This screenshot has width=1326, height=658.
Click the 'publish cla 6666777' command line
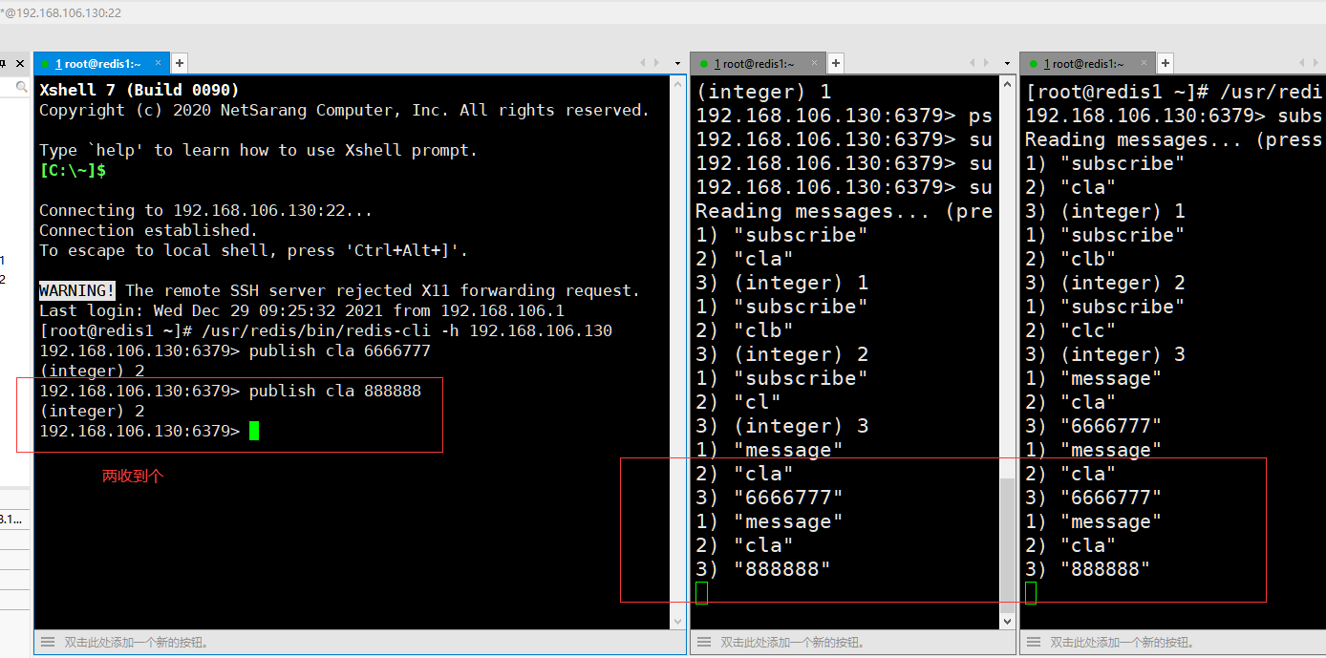point(235,350)
